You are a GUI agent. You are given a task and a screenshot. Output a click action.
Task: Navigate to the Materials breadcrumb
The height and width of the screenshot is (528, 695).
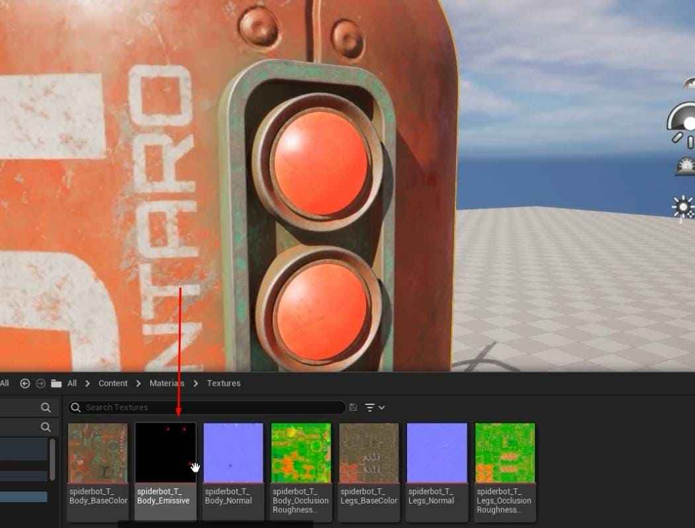click(x=167, y=383)
